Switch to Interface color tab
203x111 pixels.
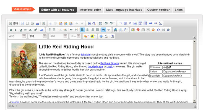click(90, 10)
